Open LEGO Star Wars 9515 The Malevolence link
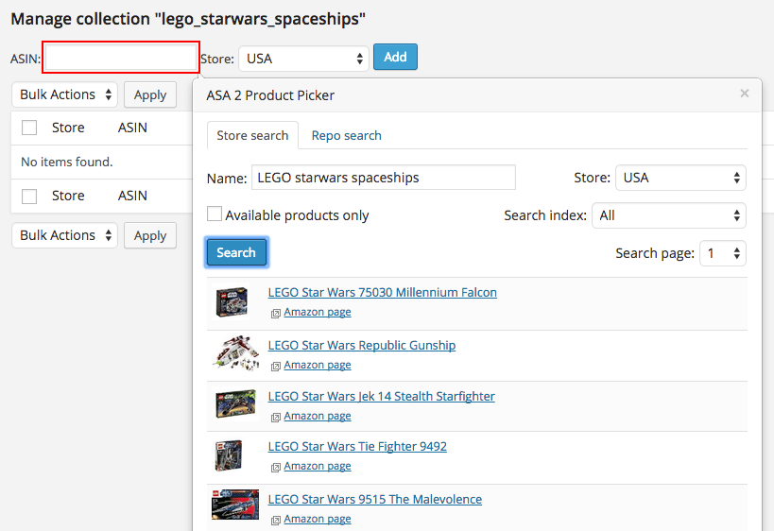 [x=374, y=499]
